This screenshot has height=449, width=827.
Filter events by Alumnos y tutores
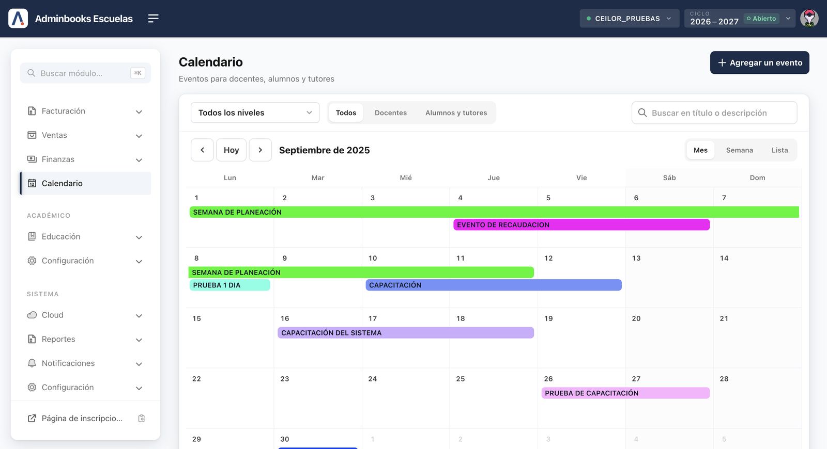click(456, 113)
